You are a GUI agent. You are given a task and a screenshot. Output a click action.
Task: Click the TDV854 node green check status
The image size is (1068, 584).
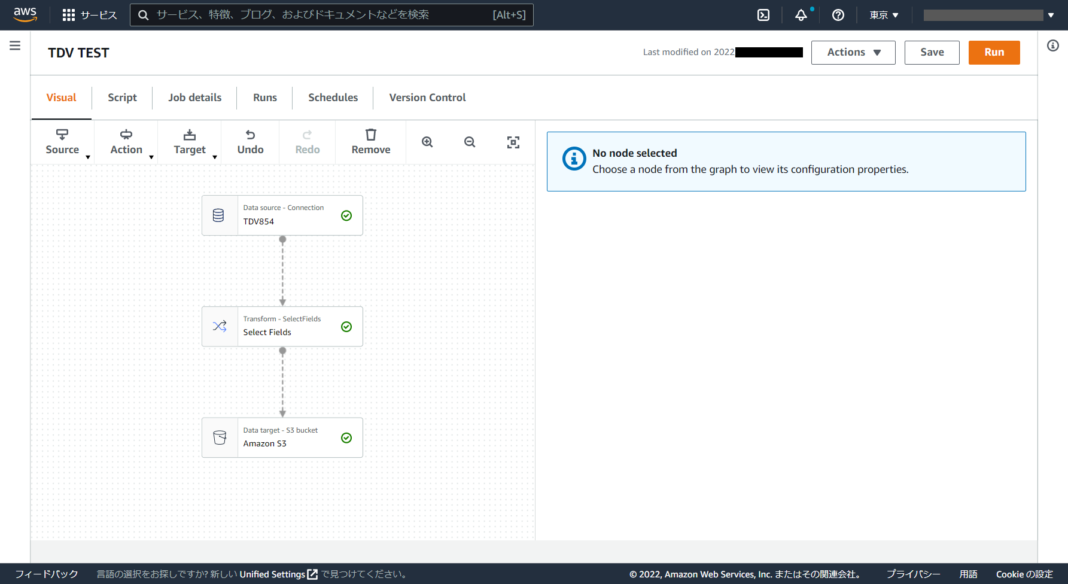tap(346, 215)
